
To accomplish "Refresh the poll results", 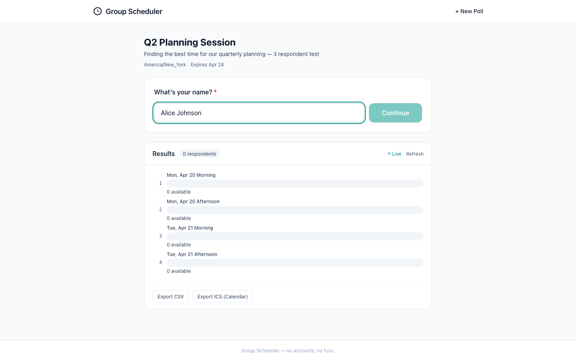I will pyautogui.click(x=414, y=154).
